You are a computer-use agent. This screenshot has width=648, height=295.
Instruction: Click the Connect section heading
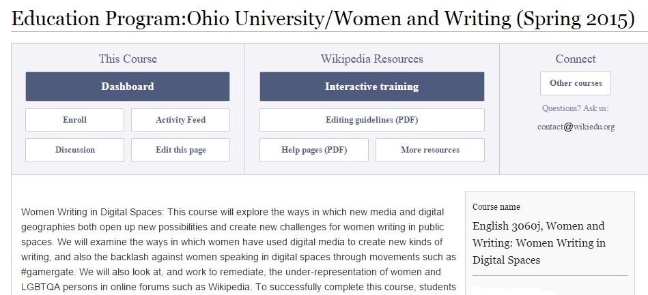[x=576, y=59]
